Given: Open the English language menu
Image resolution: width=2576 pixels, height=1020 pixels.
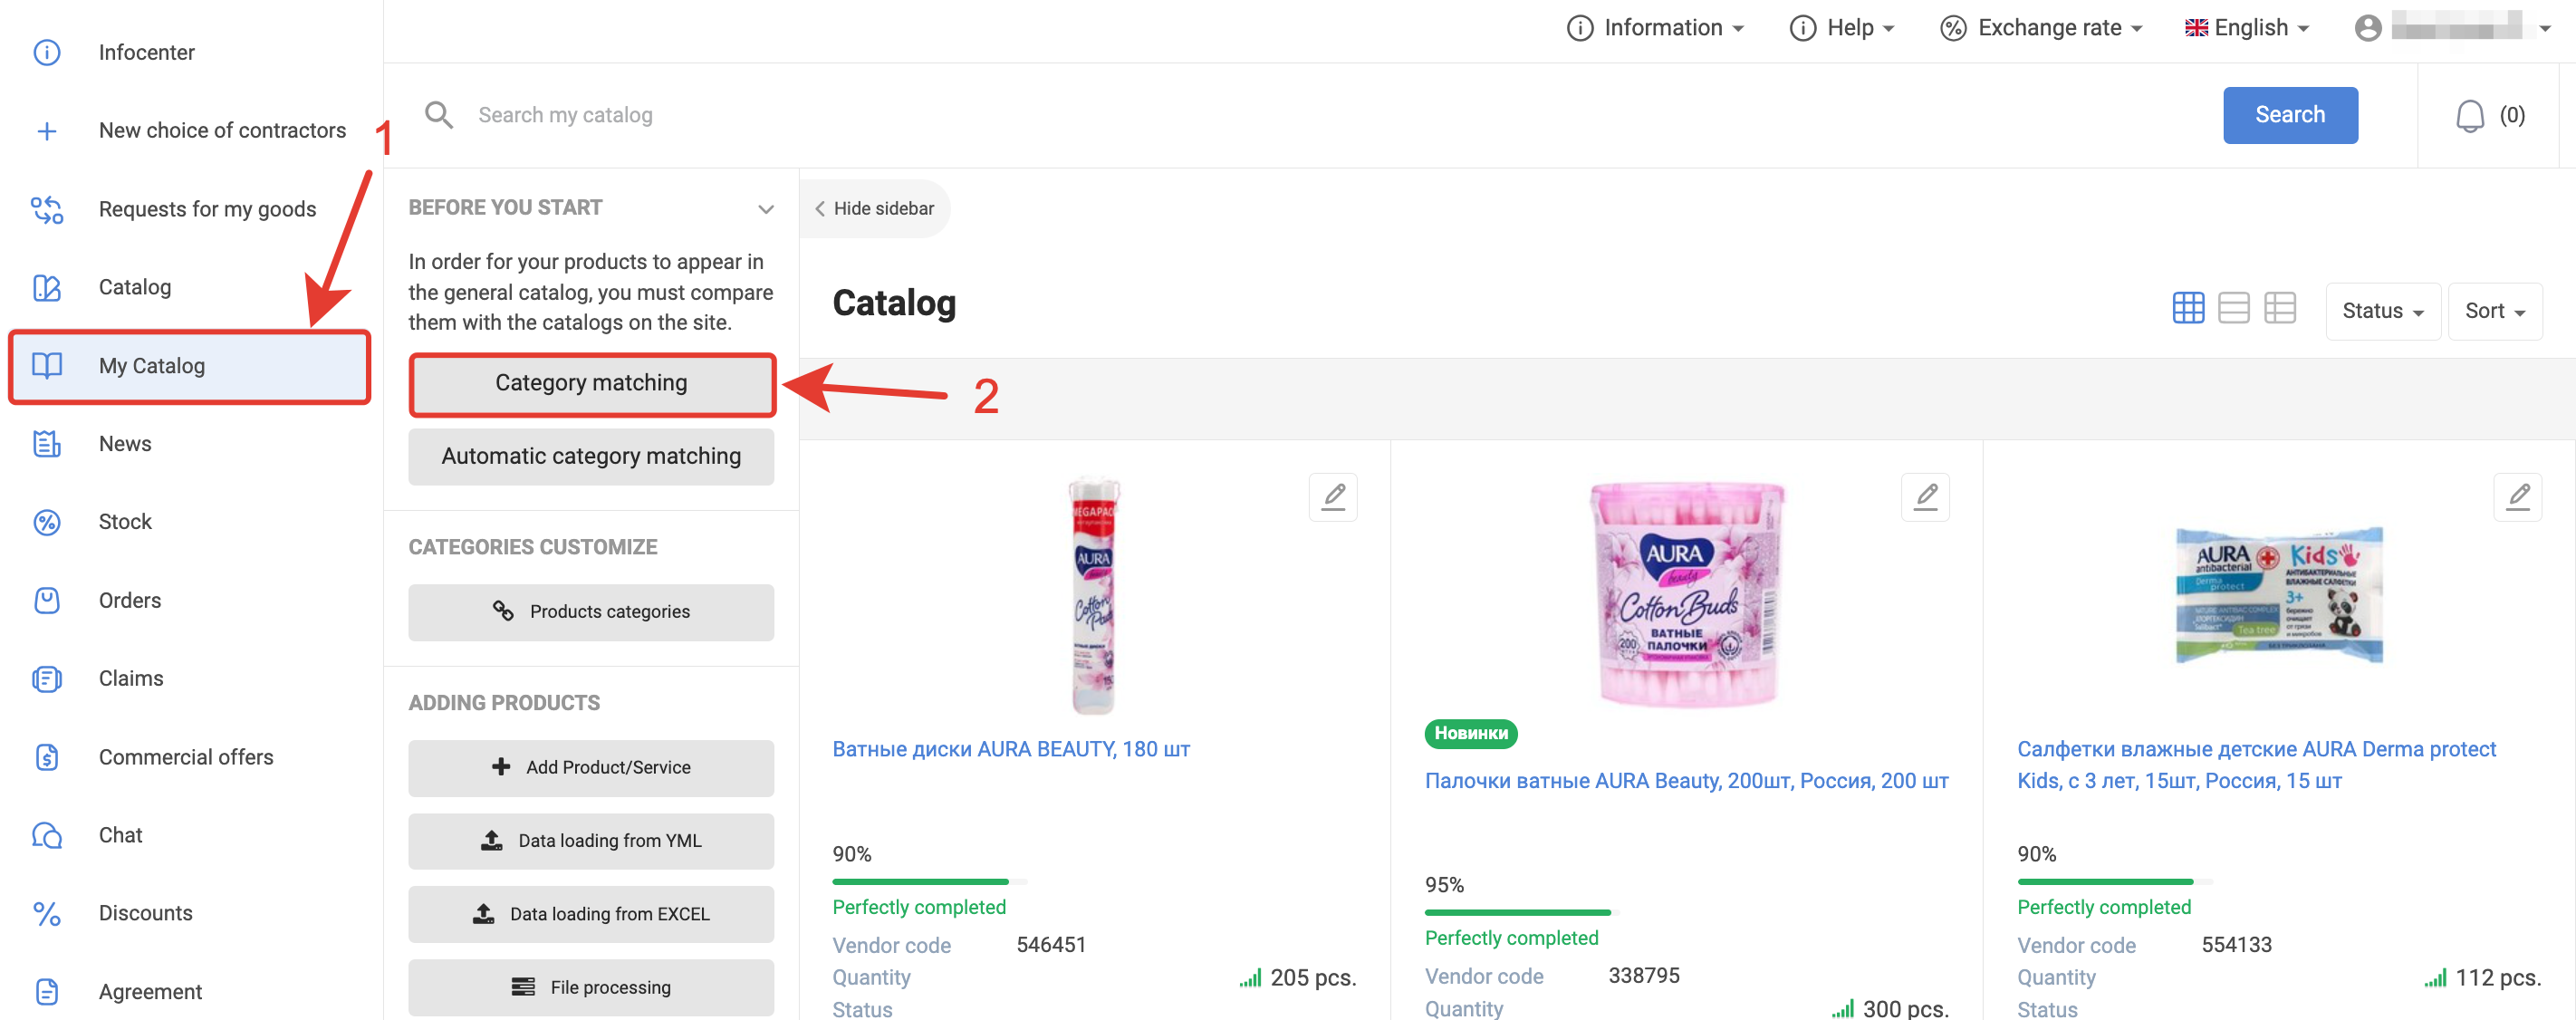Looking at the screenshot, I should pos(2246,28).
